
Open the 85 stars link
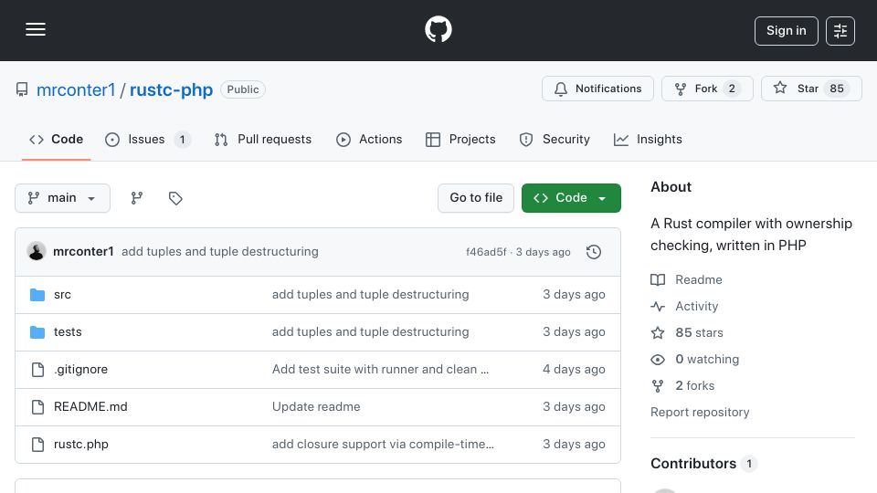click(699, 332)
